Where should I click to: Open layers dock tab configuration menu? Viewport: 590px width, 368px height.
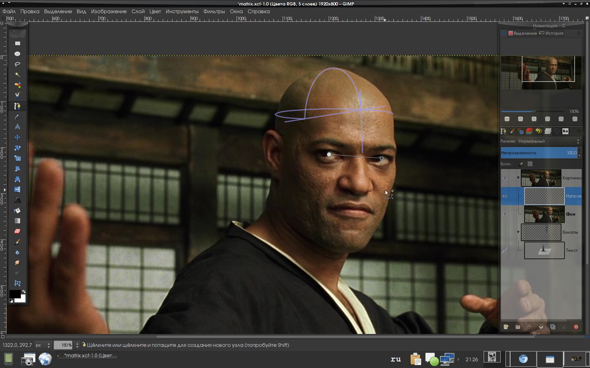pos(579,131)
